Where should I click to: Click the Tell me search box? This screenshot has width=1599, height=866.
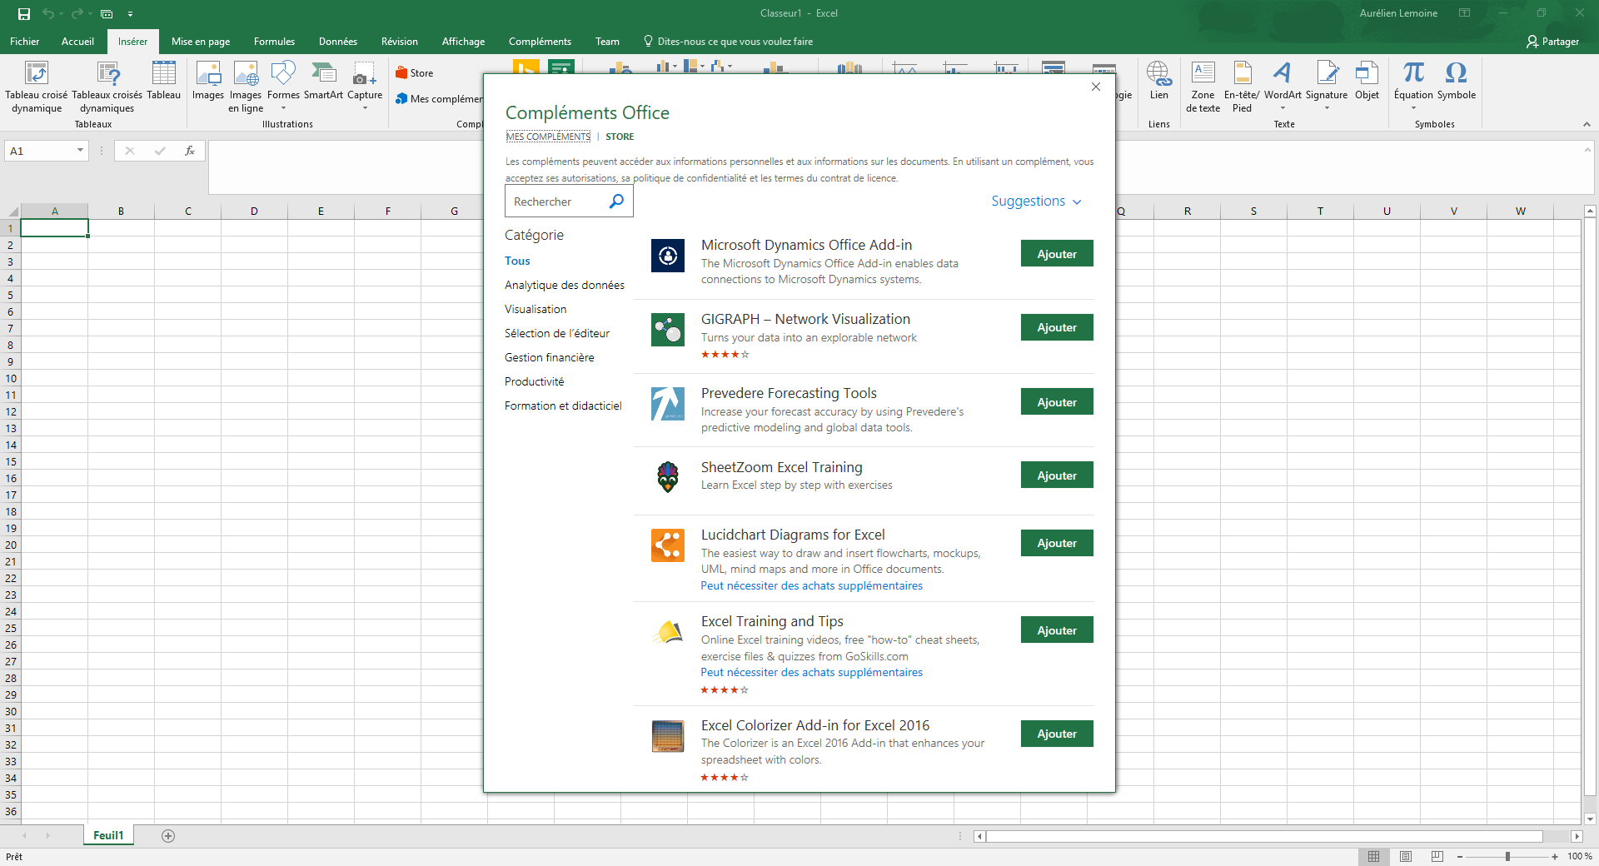(728, 42)
